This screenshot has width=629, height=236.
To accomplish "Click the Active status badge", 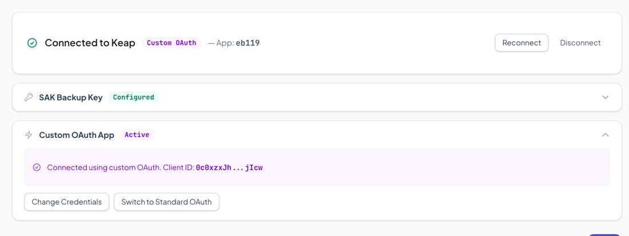I will coord(137,135).
